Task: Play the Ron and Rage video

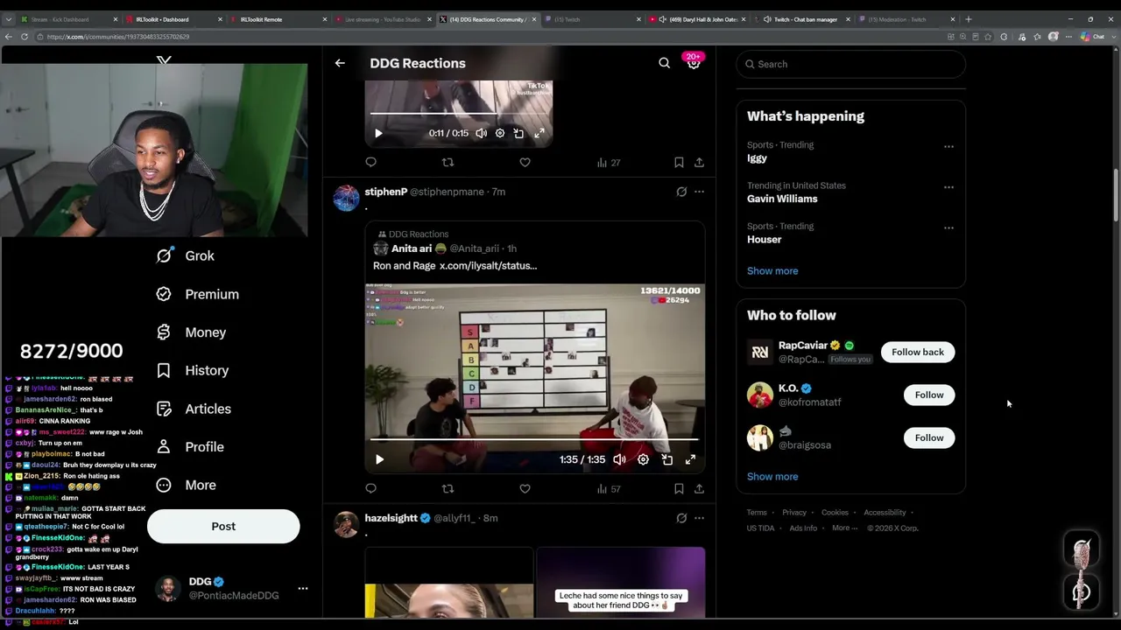Action: pyautogui.click(x=379, y=459)
